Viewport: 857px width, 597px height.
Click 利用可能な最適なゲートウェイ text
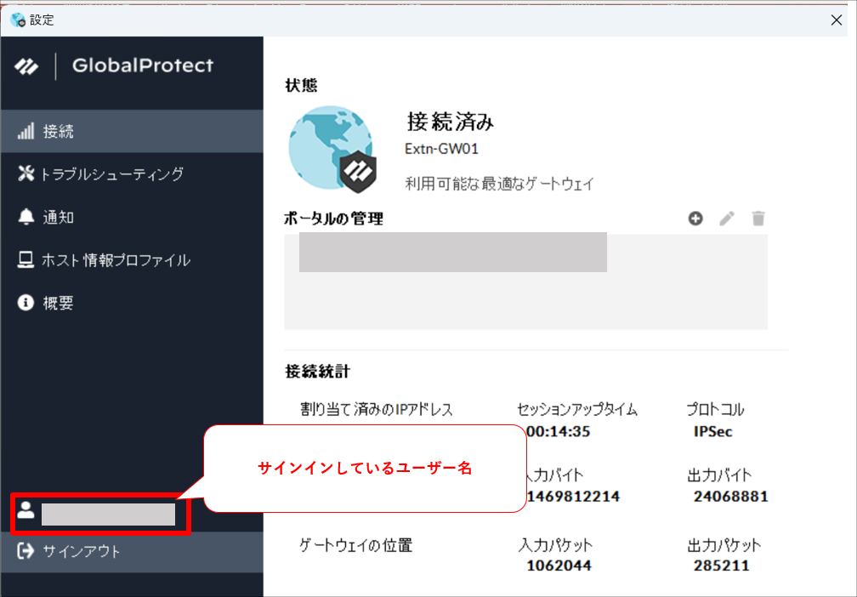[x=500, y=184]
